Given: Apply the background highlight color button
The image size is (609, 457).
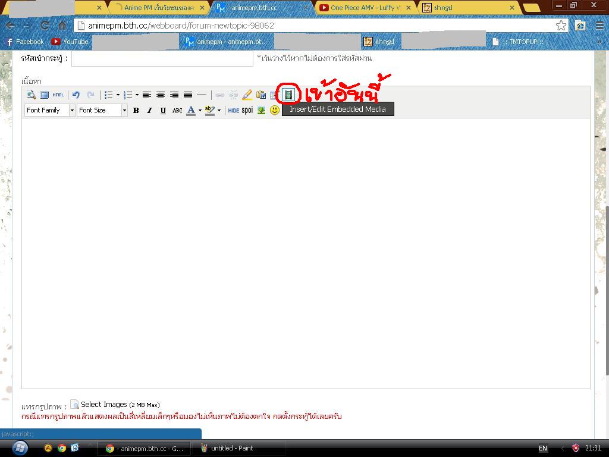Looking at the screenshot, I should click(x=210, y=110).
